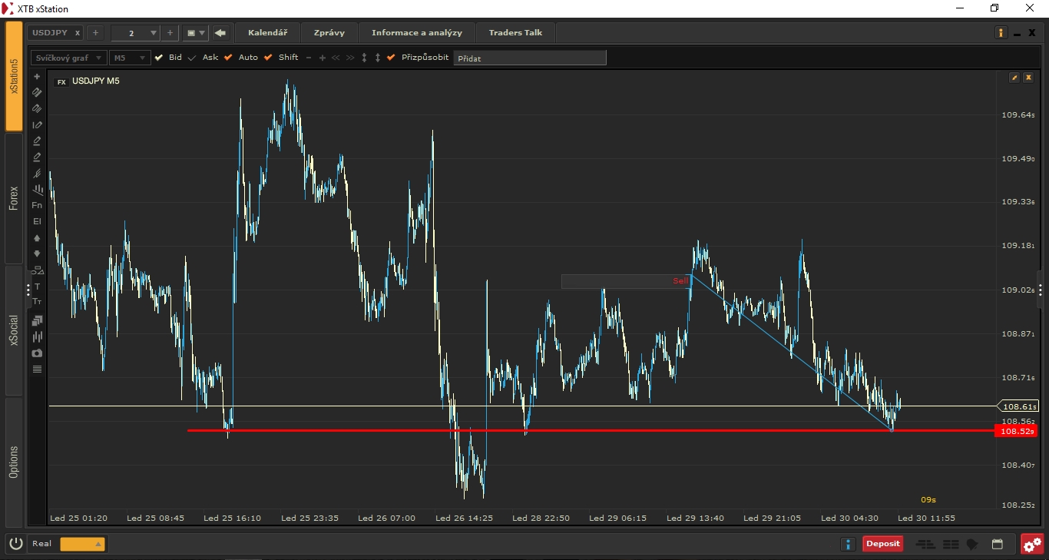This screenshot has width=1049, height=560.
Task: Select the large text (T) tool
Action: pos(37,287)
